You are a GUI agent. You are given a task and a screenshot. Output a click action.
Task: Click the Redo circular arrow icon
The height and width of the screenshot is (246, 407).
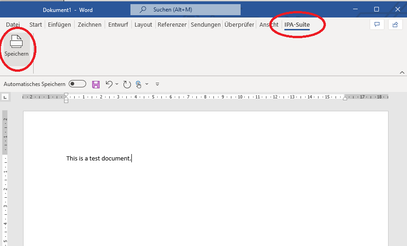127,84
